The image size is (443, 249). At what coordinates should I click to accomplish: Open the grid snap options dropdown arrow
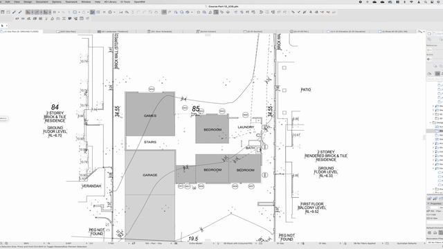[x=58, y=12]
